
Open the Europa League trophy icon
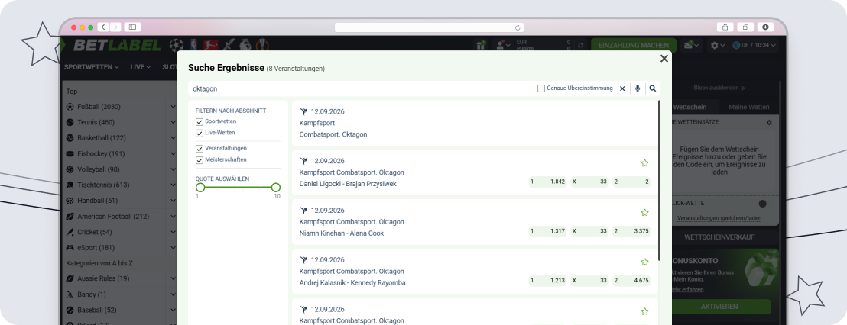(x=262, y=44)
